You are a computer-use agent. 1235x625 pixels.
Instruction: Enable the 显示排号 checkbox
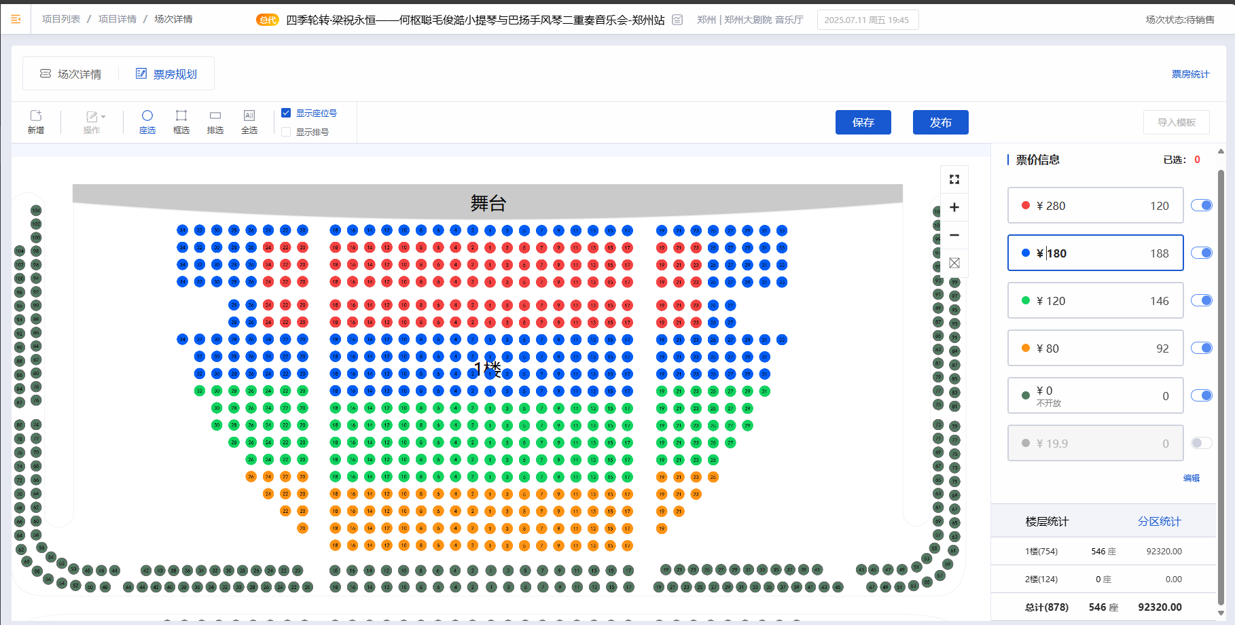pos(286,132)
